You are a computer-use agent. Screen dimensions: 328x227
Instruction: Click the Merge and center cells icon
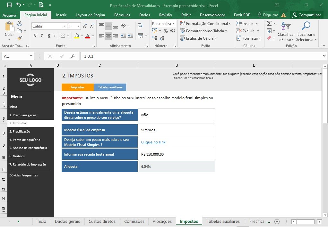[141, 36]
